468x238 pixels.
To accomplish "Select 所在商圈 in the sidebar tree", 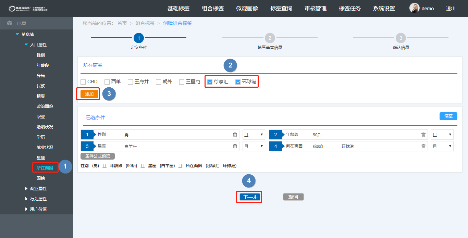I will (45, 168).
